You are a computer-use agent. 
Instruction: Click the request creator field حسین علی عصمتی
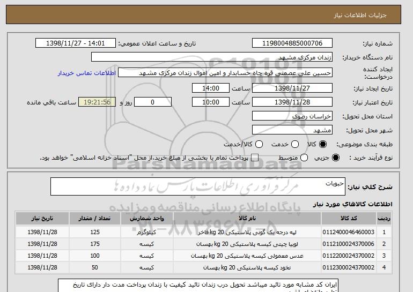(x=225, y=73)
